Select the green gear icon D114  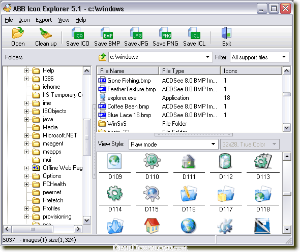click(114, 193)
